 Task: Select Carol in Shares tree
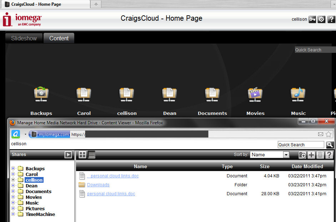[x=32, y=174]
